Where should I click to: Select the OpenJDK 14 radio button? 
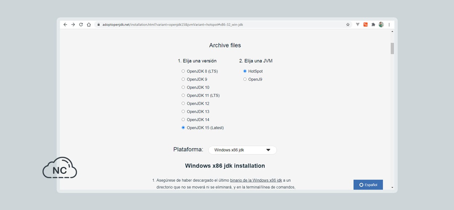(183, 119)
